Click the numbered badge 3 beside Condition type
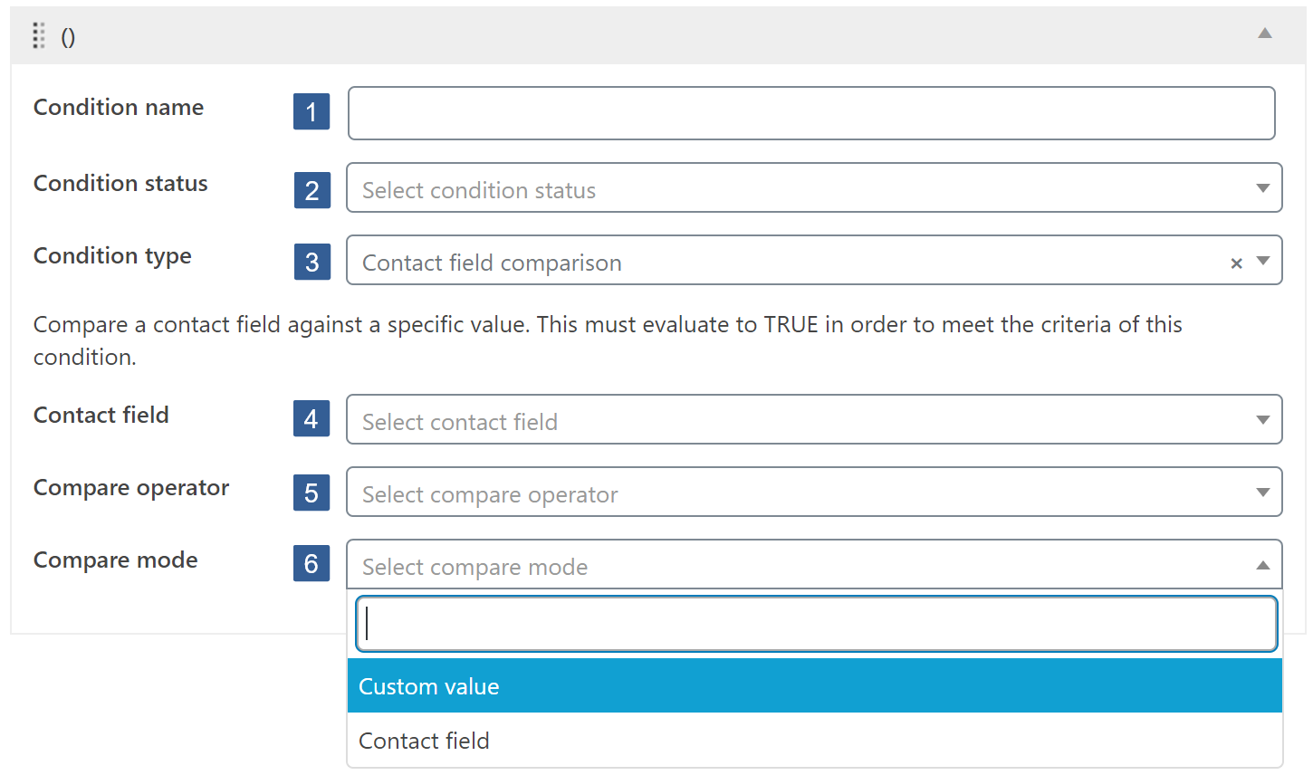This screenshot has height=775, width=1313. 311,262
